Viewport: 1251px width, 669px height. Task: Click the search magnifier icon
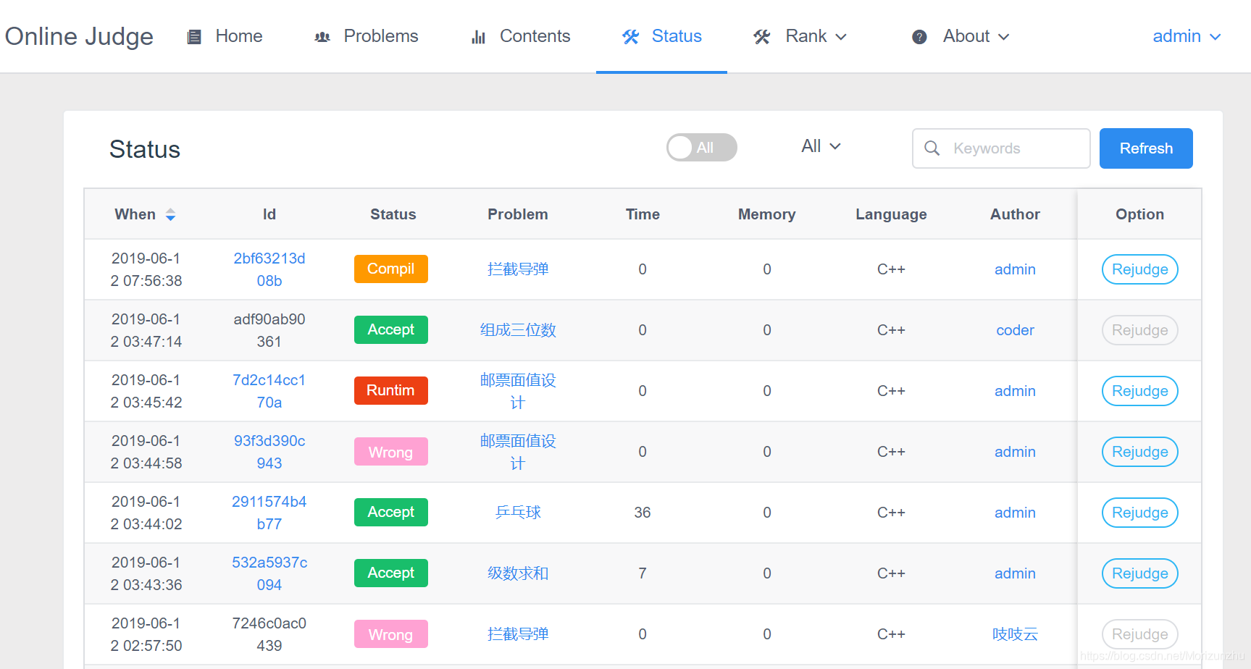click(x=932, y=148)
